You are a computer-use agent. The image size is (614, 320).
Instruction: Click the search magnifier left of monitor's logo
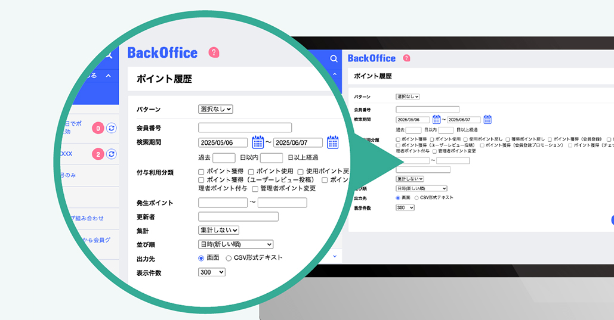pyautogui.click(x=334, y=58)
